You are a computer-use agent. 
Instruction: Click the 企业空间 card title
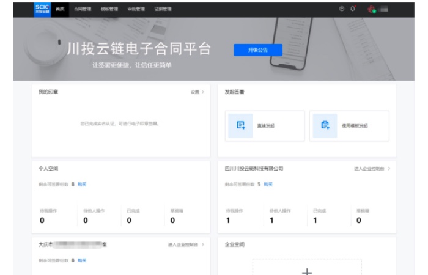234,244
